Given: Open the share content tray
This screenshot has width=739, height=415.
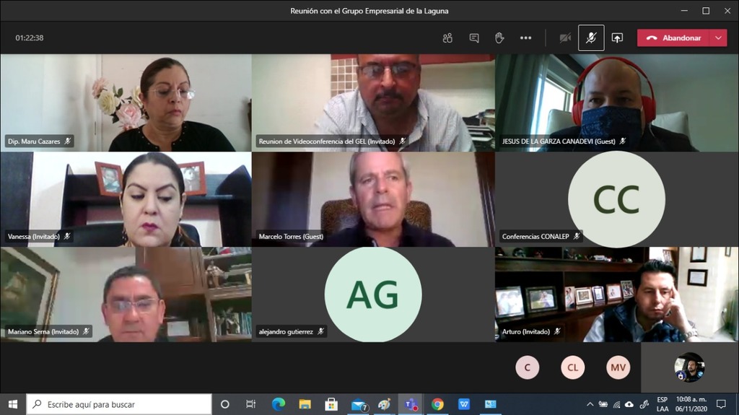Looking at the screenshot, I should click(617, 38).
